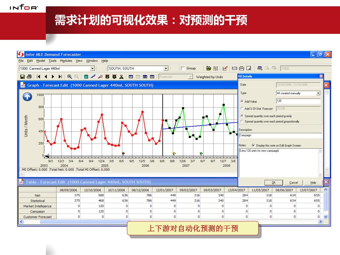Click the colored dots grid icon
The width and height of the screenshot is (340, 255).
pyautogui.click(x=215, y=68)
